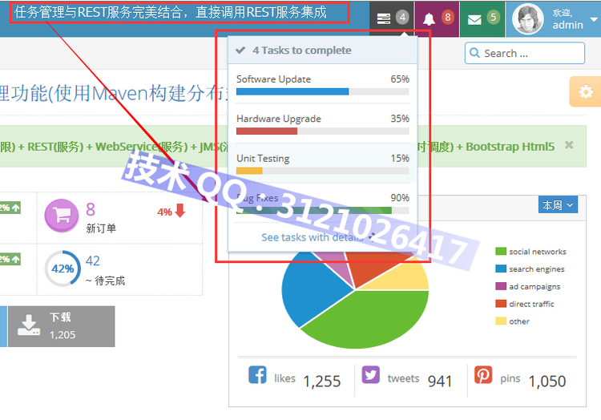This screenshot has height=420, width=601.
Task: Click the admin user avatar photo
Action: click(x=528, y=18)
